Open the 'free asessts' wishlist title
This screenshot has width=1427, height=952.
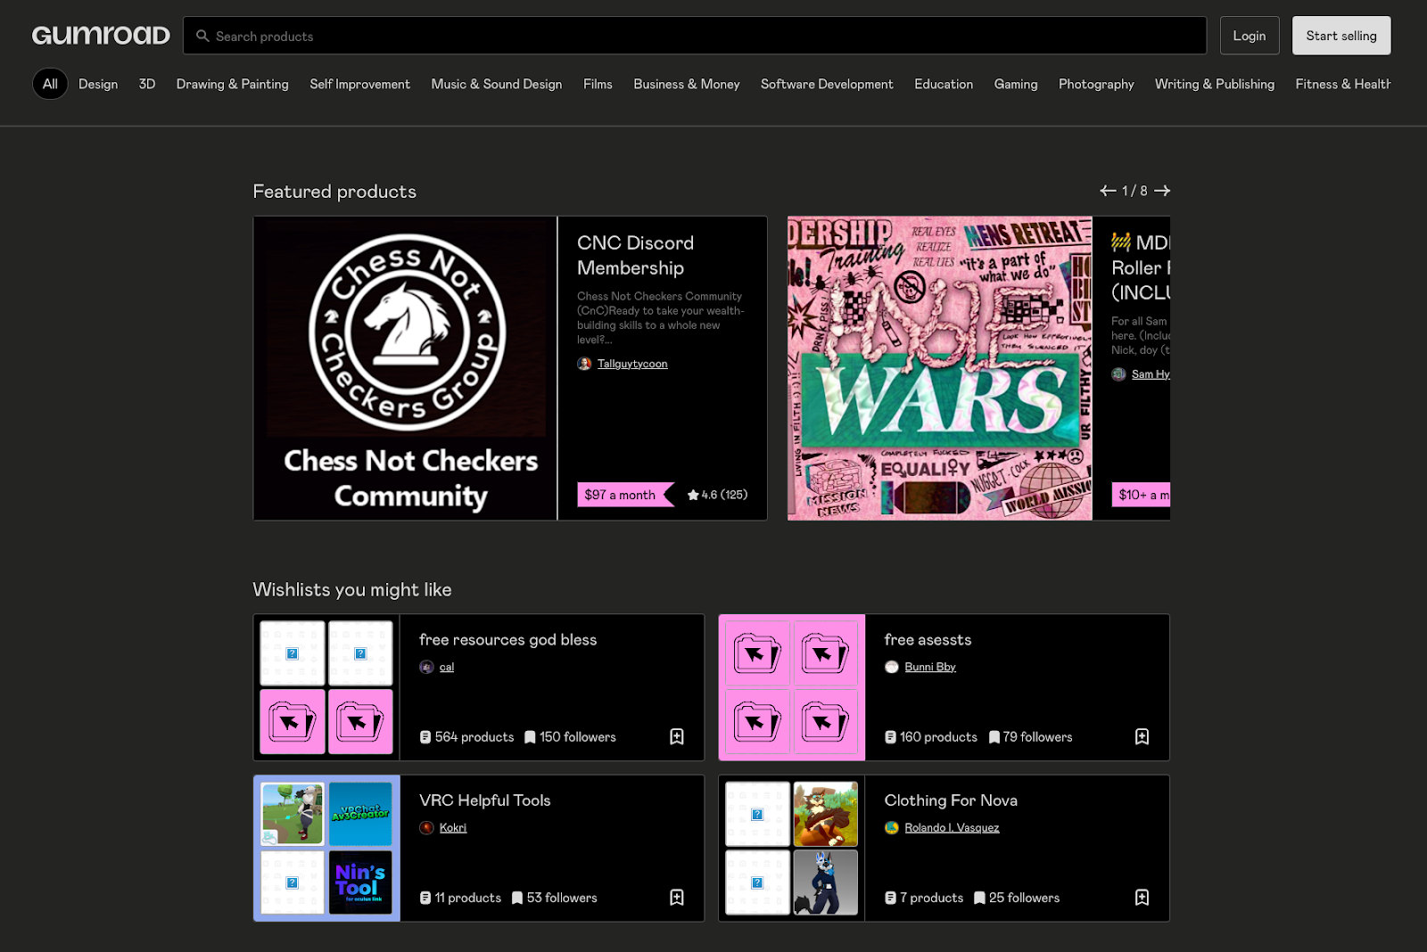click(928, 640)
